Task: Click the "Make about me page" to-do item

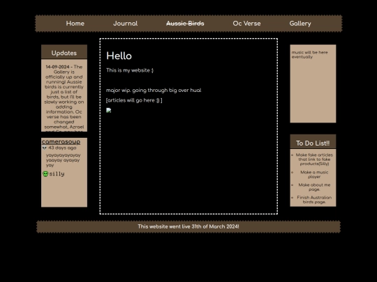Action: pos(314,187)
